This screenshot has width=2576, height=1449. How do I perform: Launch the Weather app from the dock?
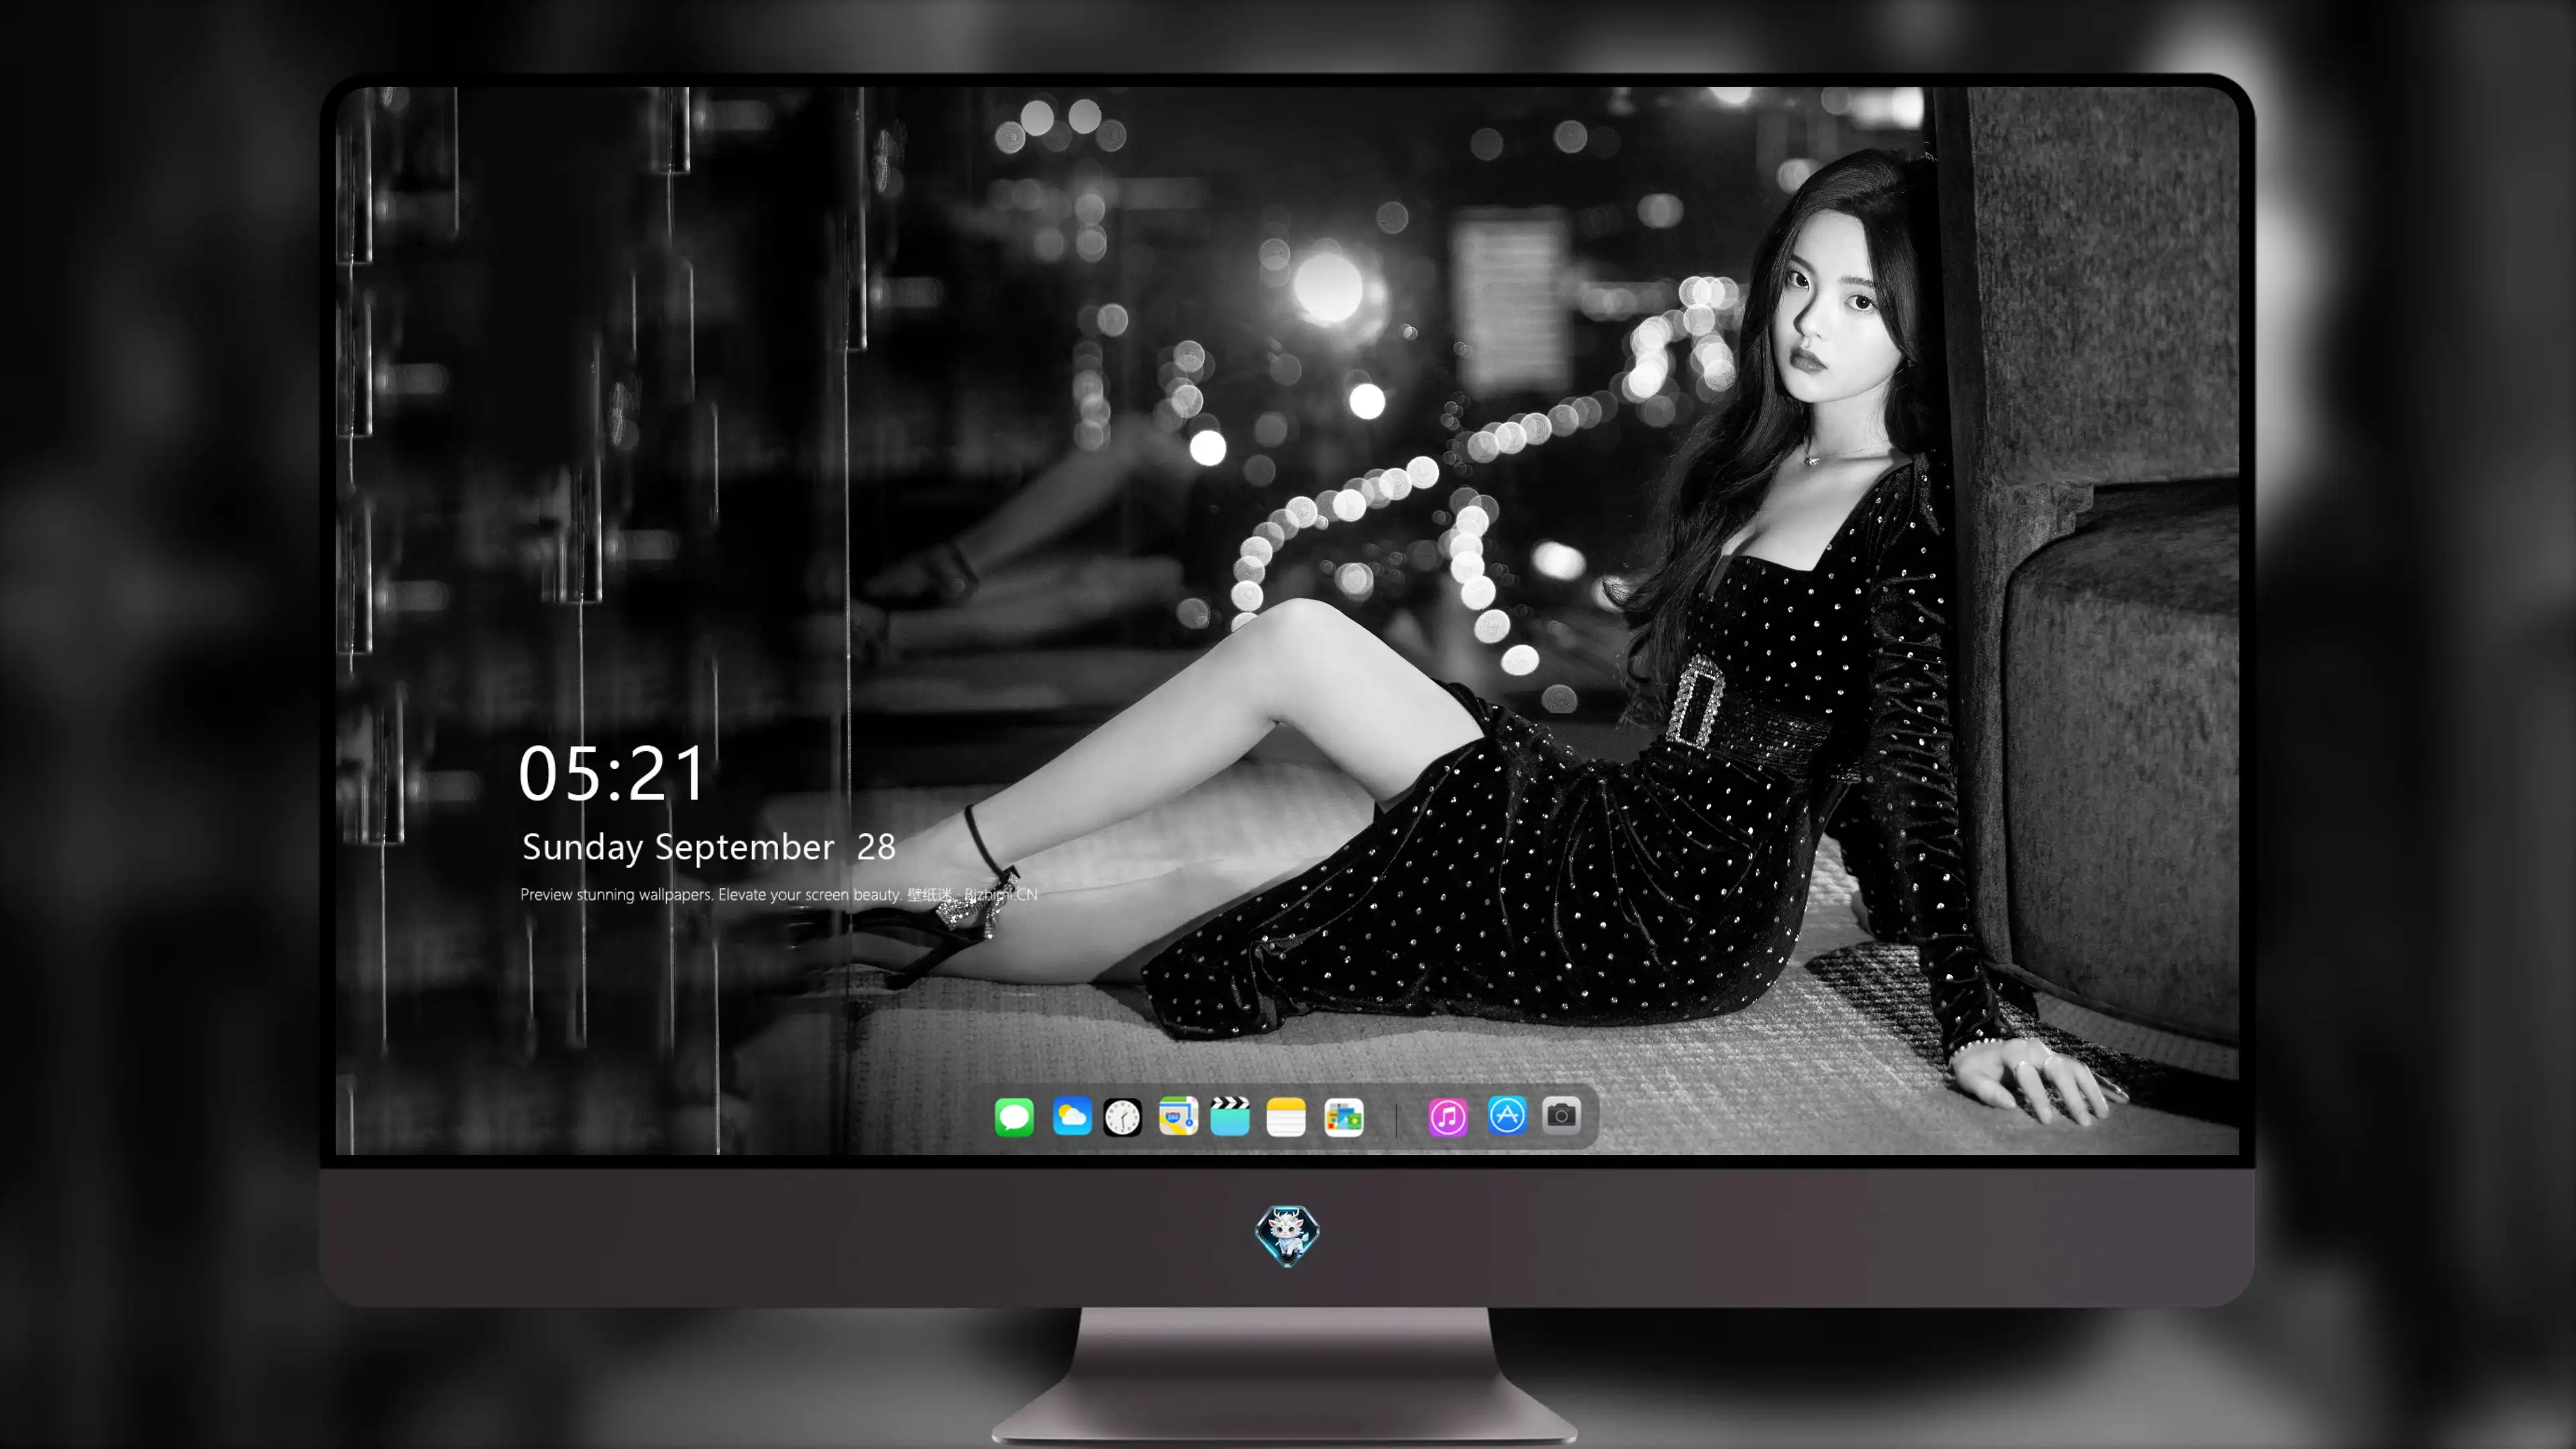1072,1117
